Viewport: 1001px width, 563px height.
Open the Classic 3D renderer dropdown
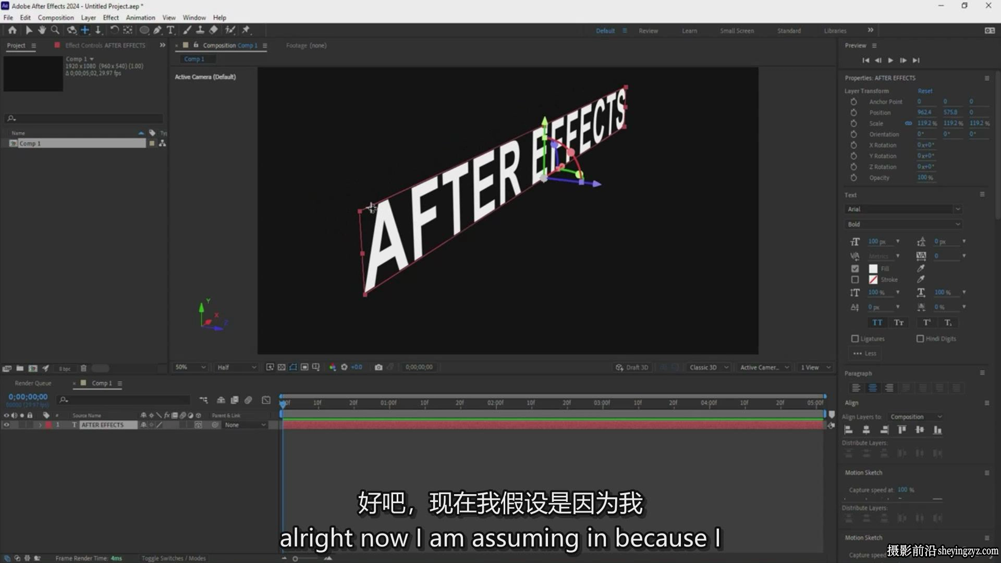coord(708,368)
